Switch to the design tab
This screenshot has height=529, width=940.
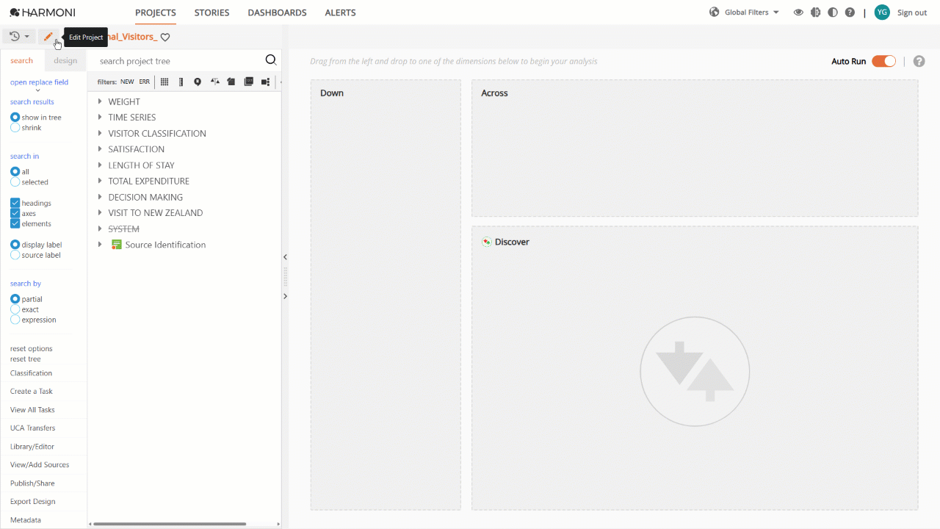[x=65, y=60]
